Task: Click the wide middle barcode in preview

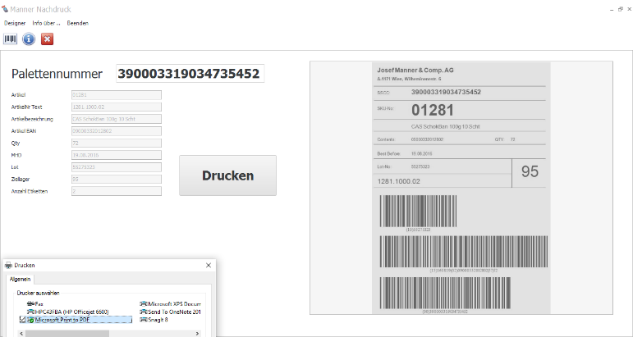Action: tap(464, 252)
